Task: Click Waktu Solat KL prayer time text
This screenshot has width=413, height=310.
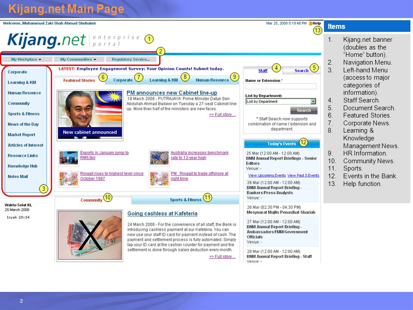Action: (18, 205)
